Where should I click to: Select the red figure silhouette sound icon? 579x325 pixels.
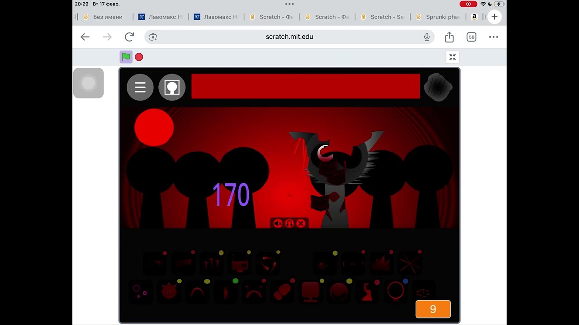point(367,291)
